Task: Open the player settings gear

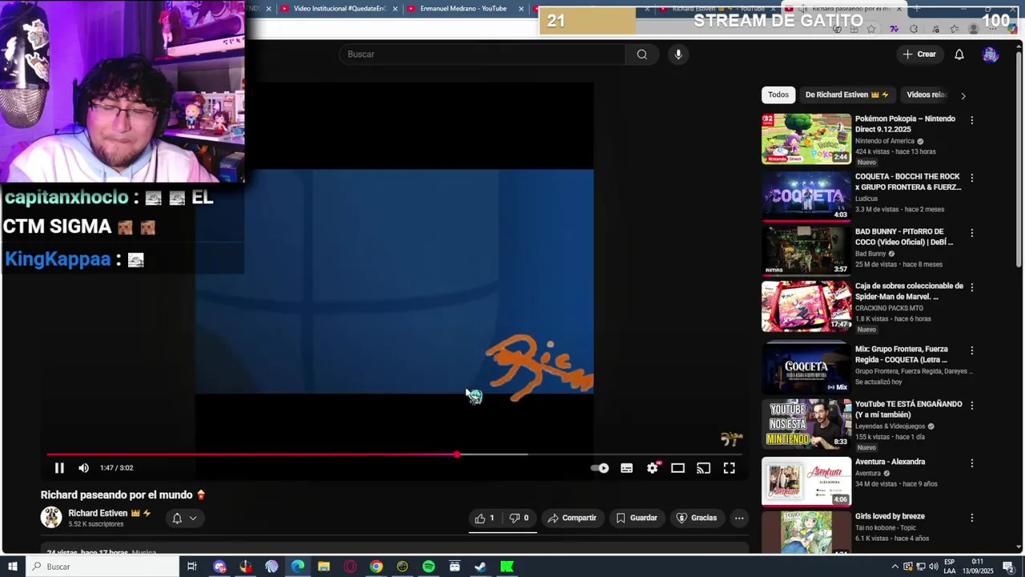Action: pos(653,468)
